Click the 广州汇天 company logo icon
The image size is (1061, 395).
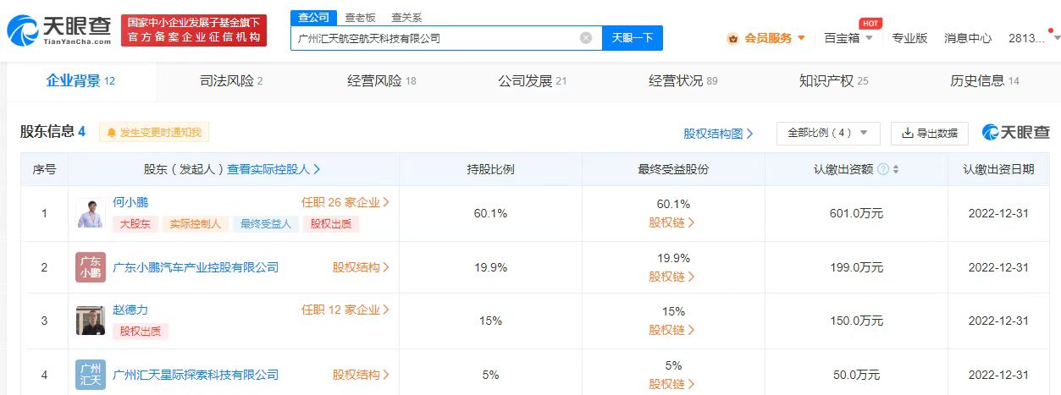[x=91, y=374]
